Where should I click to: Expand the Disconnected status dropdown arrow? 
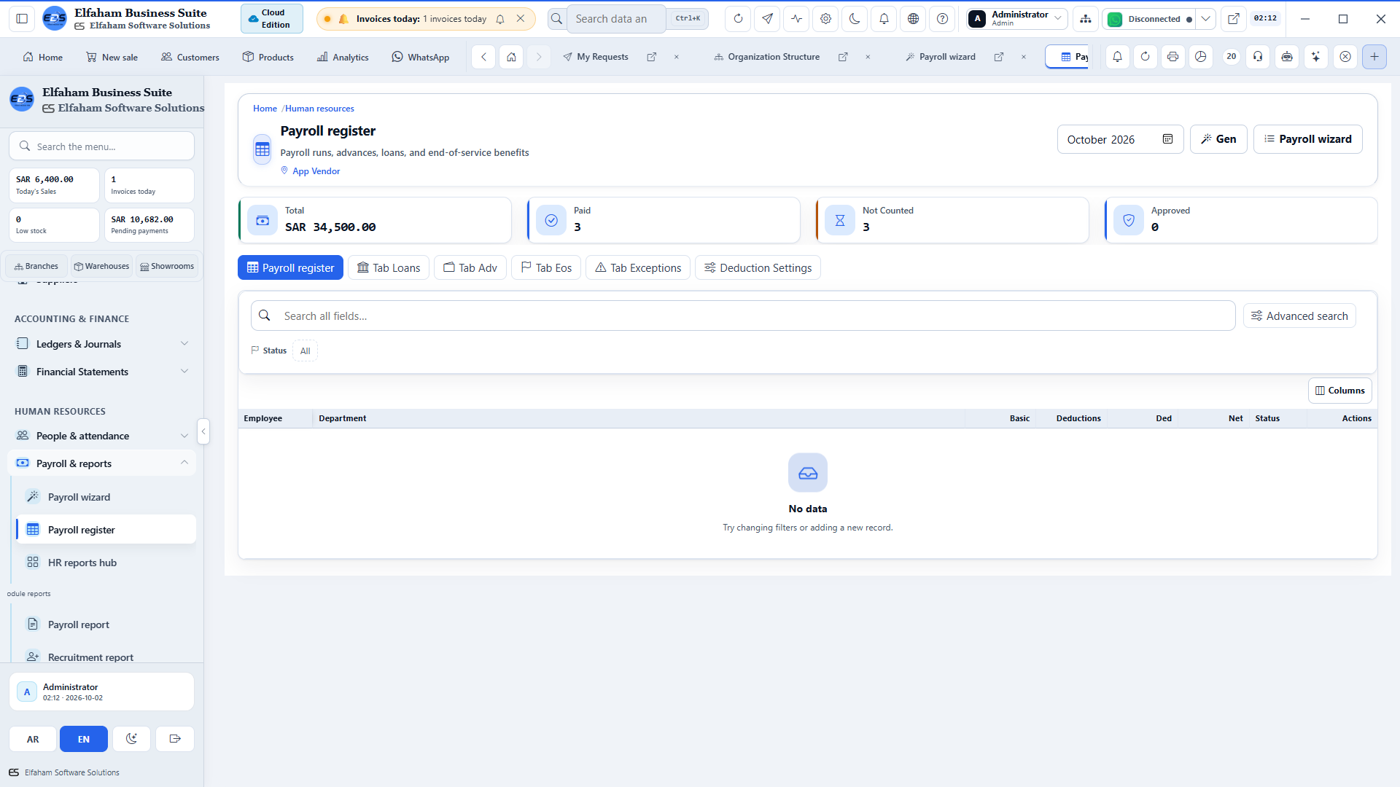point(1206,19)
